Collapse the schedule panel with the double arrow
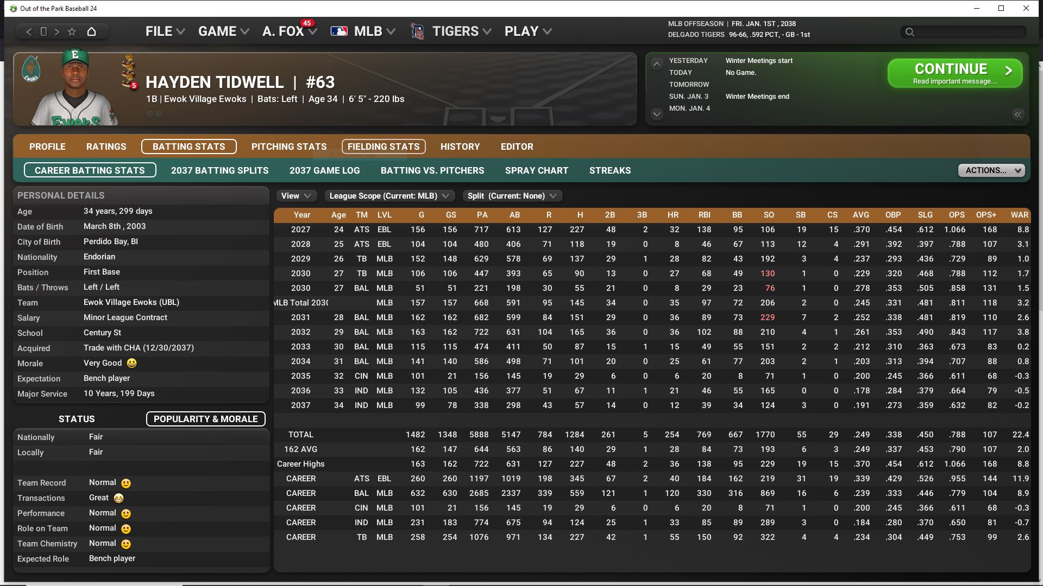 (x=1017, y=114)
